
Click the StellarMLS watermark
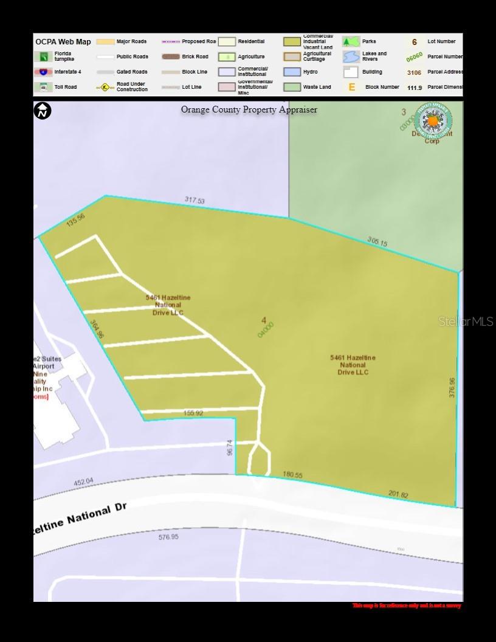click(466, 321)
